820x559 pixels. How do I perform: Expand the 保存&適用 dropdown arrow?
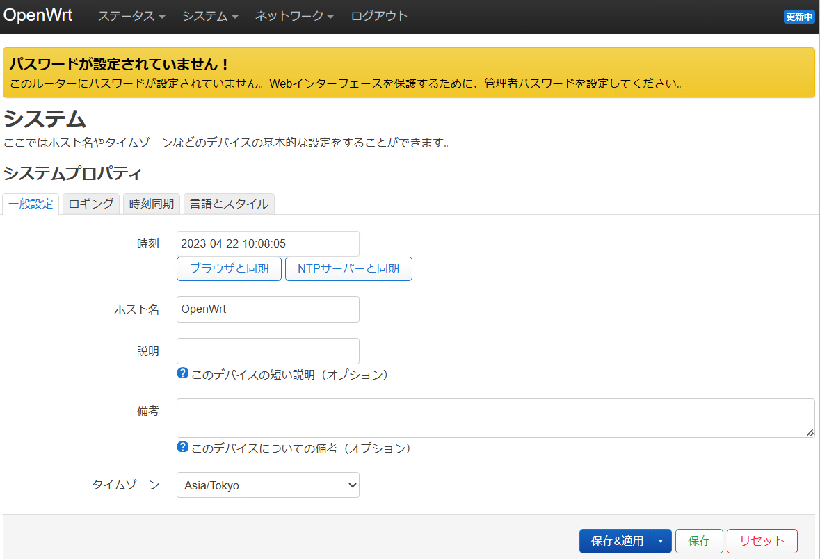[661, 541]
